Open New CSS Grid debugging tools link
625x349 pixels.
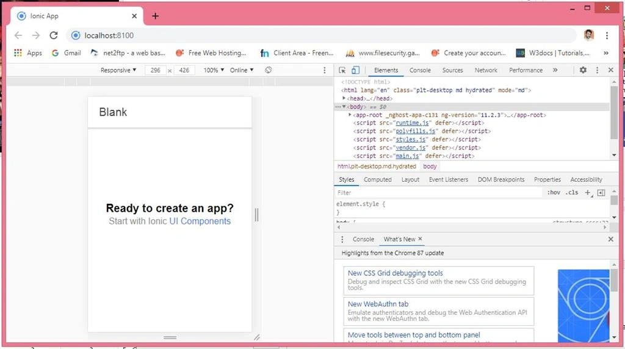pyautogui.click(x=395, y=273)
